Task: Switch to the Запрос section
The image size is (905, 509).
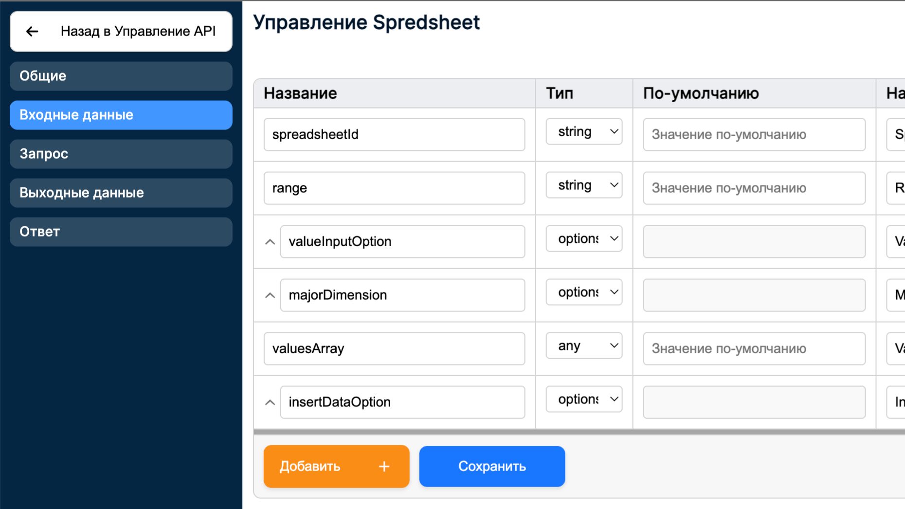Action: [121, 154]
